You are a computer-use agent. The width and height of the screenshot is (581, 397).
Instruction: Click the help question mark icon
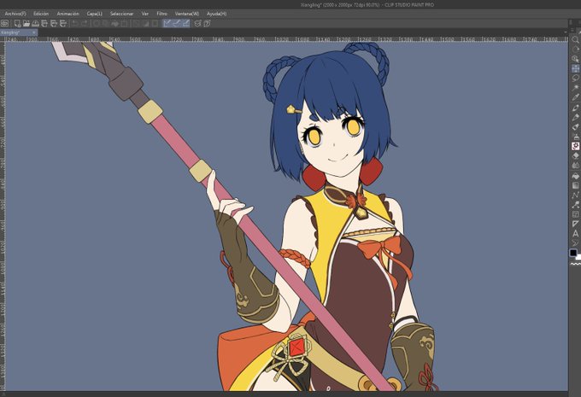(x=207, y=24)
